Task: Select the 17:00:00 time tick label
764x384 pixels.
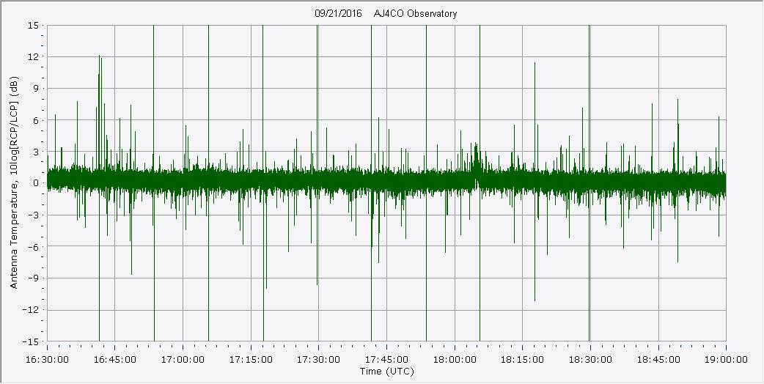Action: click(183, 360)
